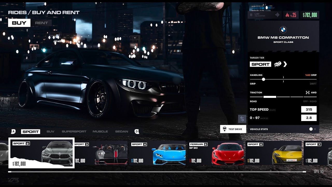This screenshot has width=332, height=187.
Task: Click the handling grip-drift slider handle
Action: pyautogui.click(x=264, y=79)
